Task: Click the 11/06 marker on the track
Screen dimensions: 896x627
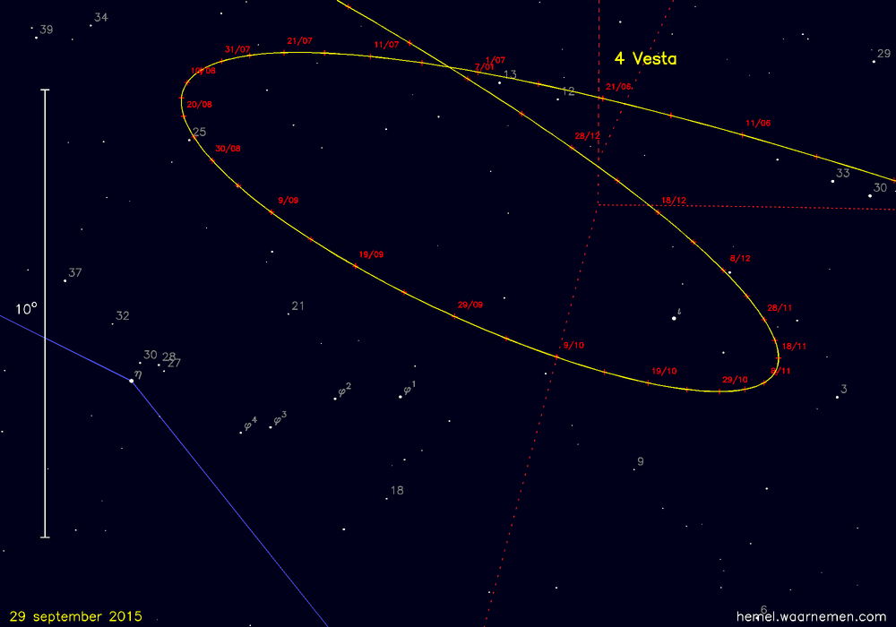Action: 757,124
